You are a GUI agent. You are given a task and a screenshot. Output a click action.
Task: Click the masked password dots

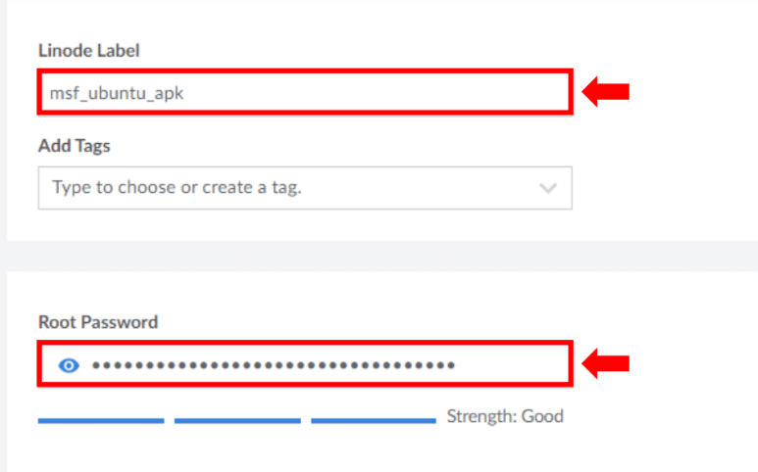(x=273, y=366)
